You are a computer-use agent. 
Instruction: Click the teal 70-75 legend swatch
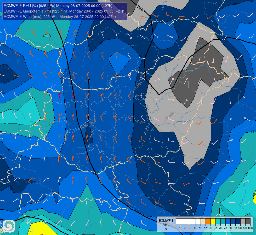click(223, 221)
